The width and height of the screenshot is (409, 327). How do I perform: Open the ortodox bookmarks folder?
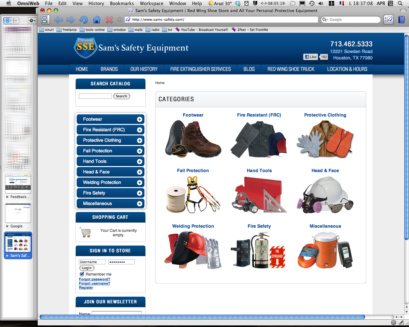117,30
